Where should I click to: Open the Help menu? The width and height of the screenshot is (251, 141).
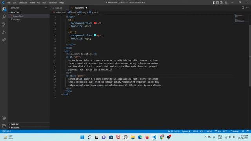62,3
